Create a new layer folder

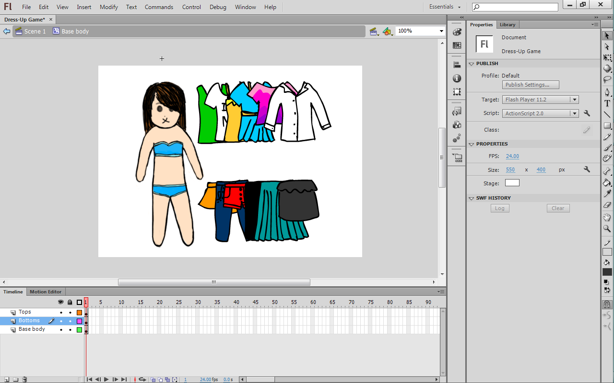[x=16, y=380]
